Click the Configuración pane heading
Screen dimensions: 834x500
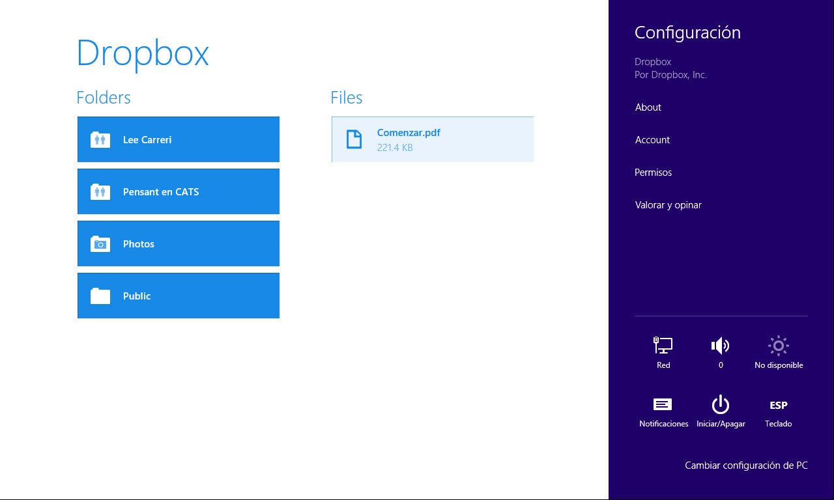(x=687, y=33)
